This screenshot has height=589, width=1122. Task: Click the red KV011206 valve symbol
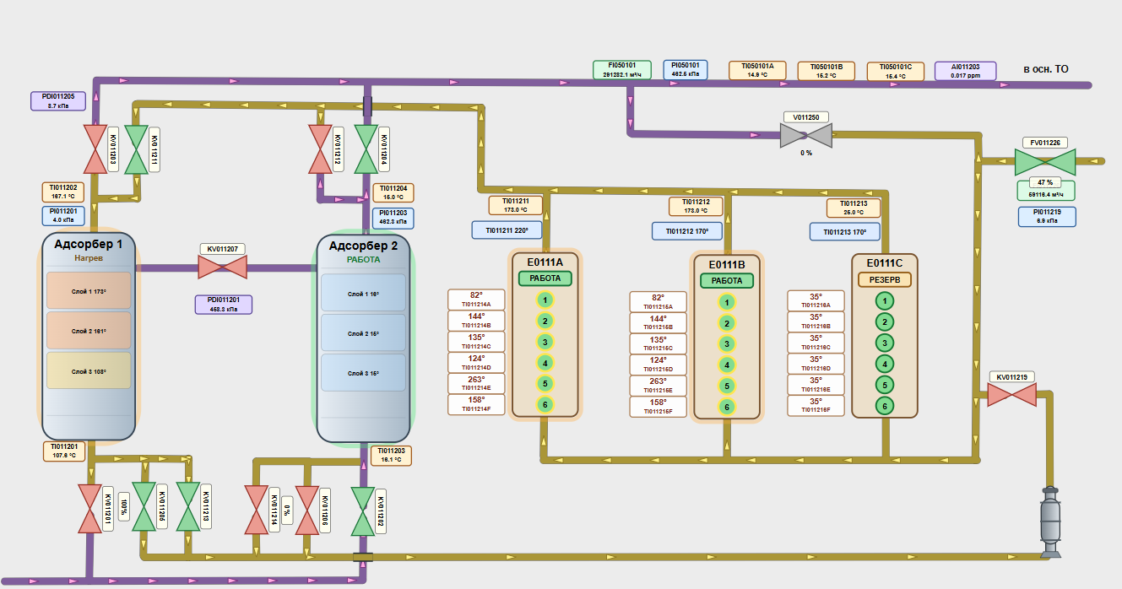point(306,510)
